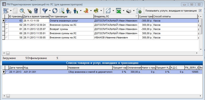Open dropdown beside the column autosize icon

tap(113, 11)
